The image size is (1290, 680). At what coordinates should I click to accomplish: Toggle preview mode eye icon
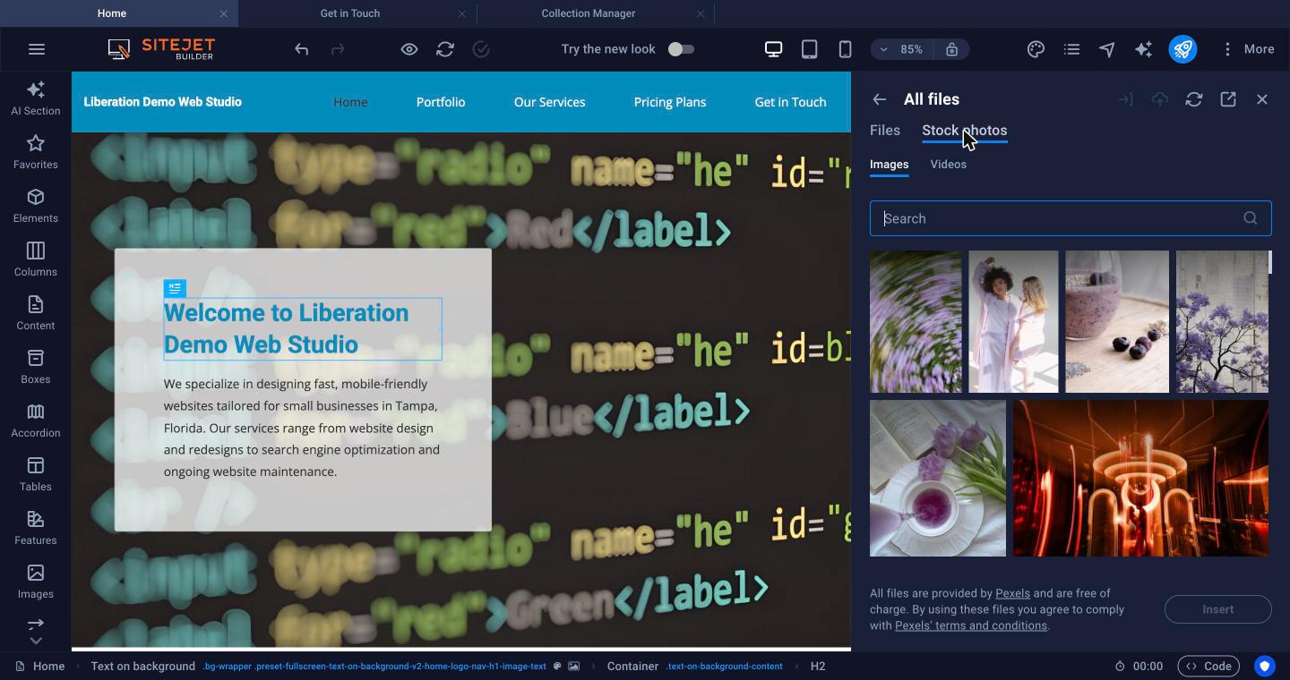[409, 49]
